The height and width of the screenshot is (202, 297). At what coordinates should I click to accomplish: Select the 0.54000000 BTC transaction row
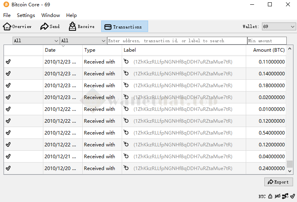(x=158, y=133)
